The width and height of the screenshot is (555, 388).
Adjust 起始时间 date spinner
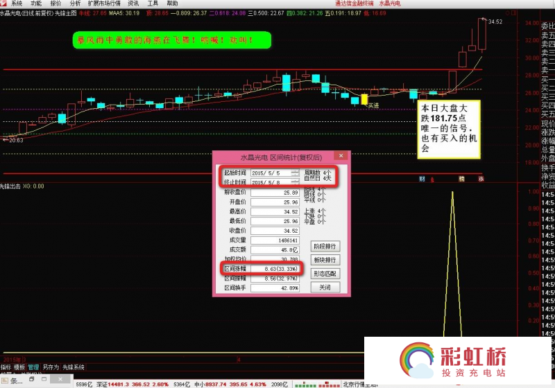coord(295,172)
